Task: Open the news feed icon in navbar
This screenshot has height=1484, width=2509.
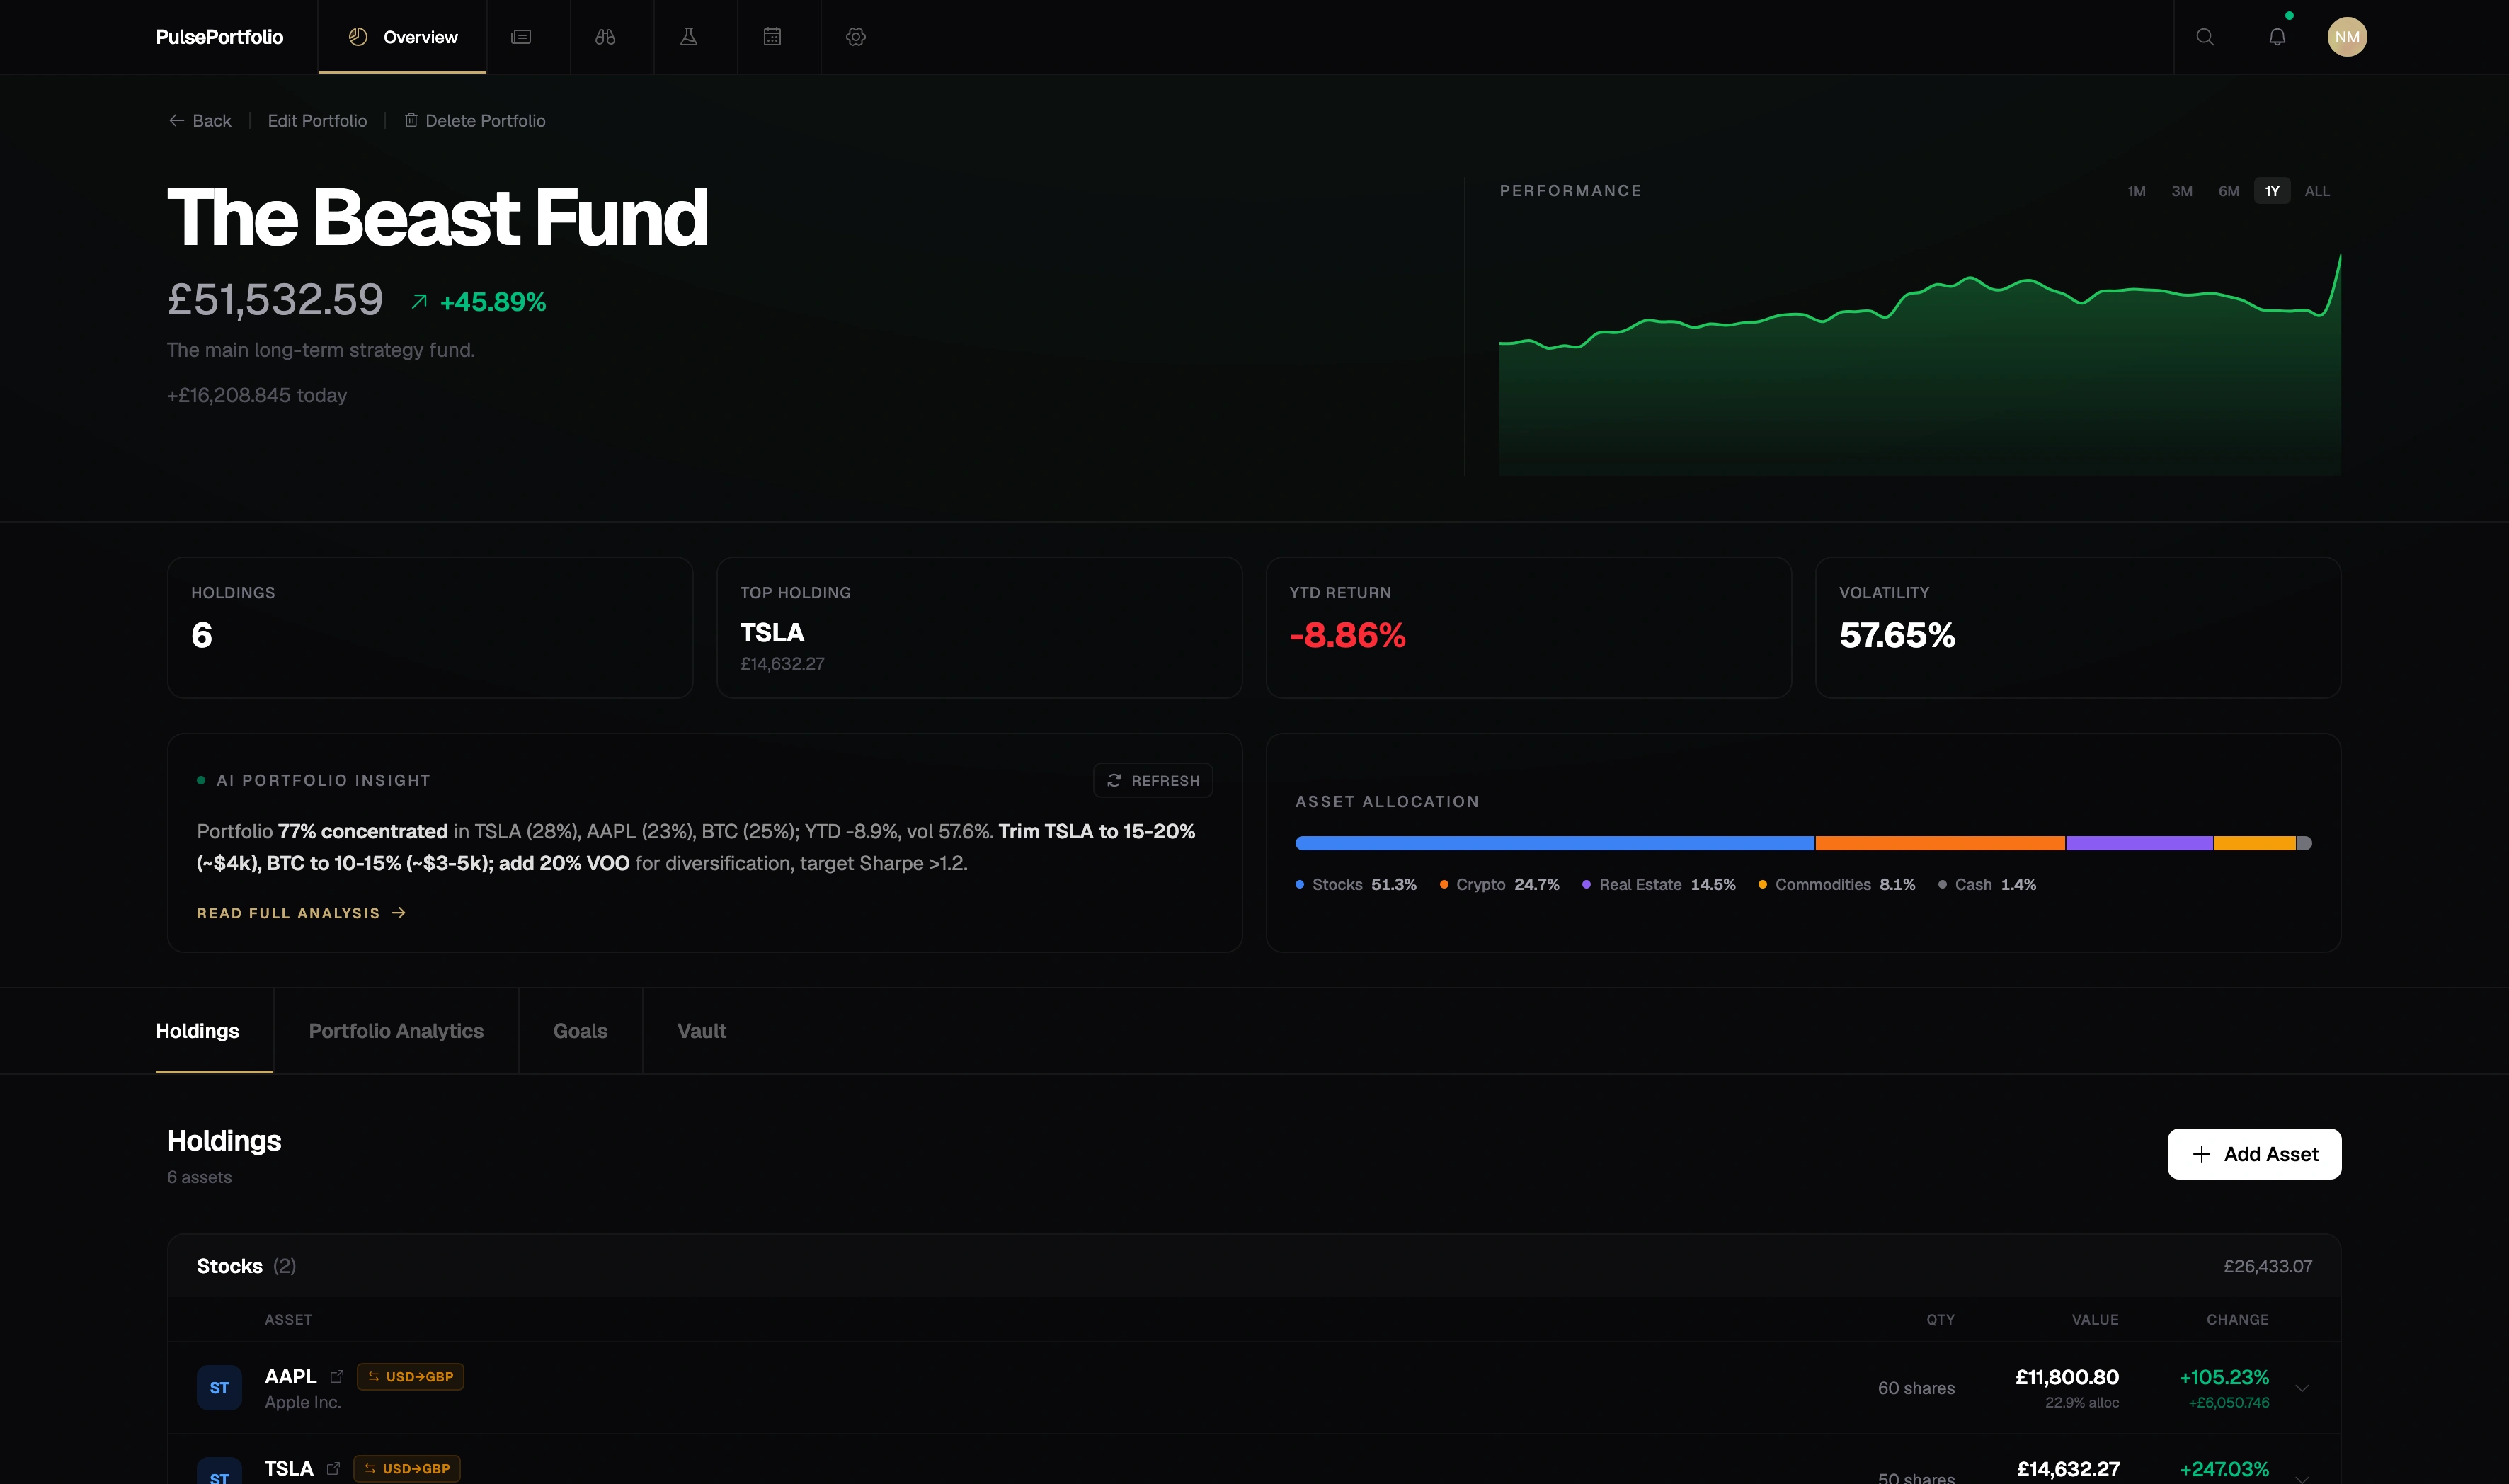Action: (x=521, y=37)
